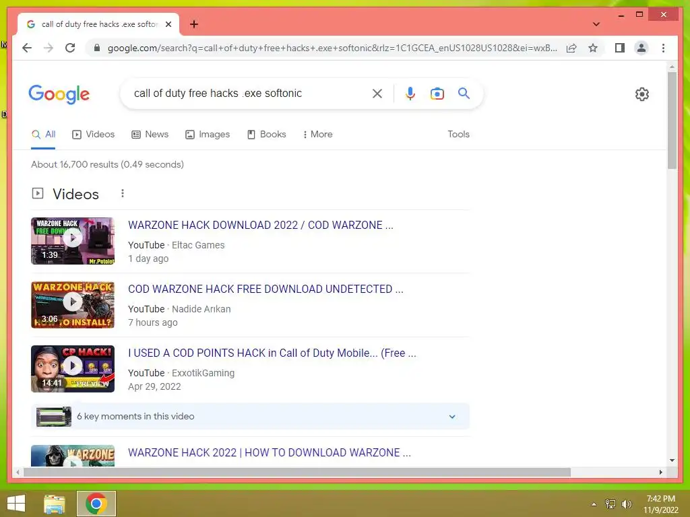Bookmark this page with star icon
The width and height of the screenshot is (690, 517).
coord(593,48)
